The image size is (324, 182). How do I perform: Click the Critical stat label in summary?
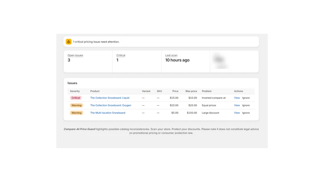[x=121, y=55]
